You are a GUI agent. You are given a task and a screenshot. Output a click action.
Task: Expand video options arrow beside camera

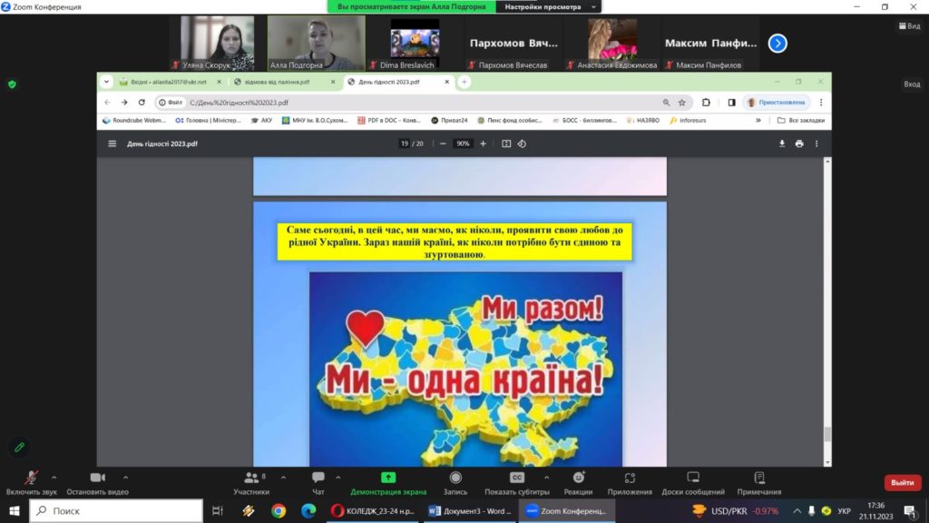coord(125,477)
